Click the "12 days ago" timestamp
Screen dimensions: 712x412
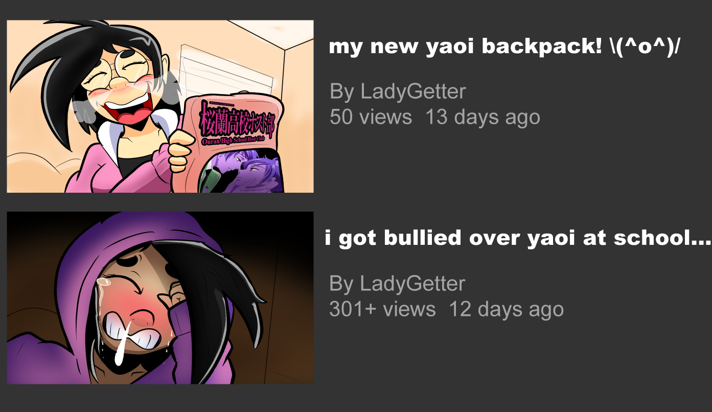506,309
